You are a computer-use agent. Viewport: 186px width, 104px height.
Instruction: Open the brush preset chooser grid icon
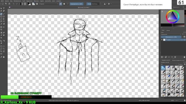37,4
